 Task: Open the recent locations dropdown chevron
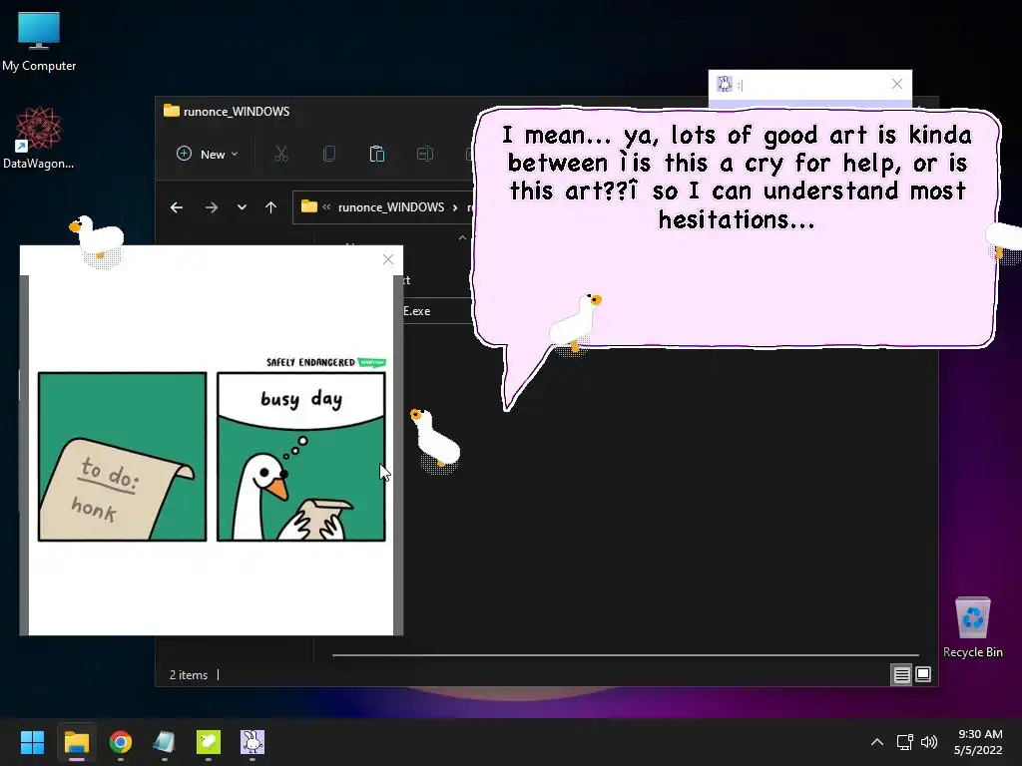[242, 207]
